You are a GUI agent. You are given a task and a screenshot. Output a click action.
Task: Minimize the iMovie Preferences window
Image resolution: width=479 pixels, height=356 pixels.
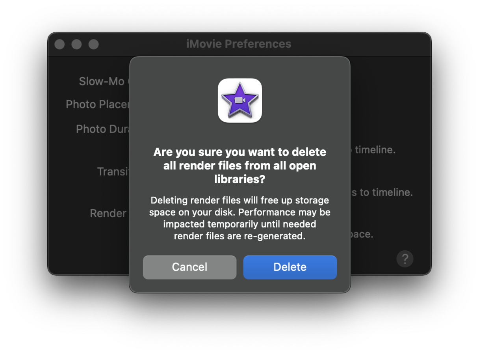pos(76,44)
